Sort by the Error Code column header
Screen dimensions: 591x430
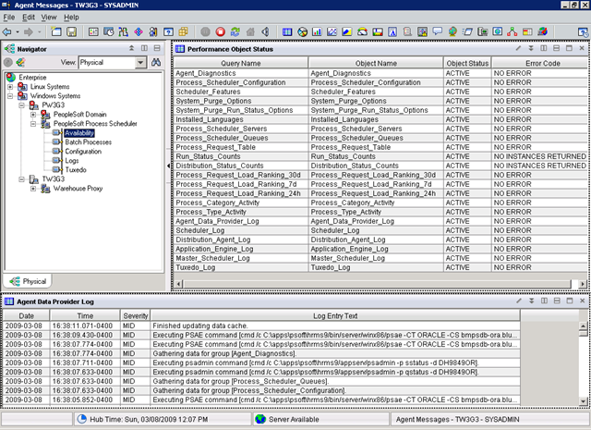[x=540, y=64]
